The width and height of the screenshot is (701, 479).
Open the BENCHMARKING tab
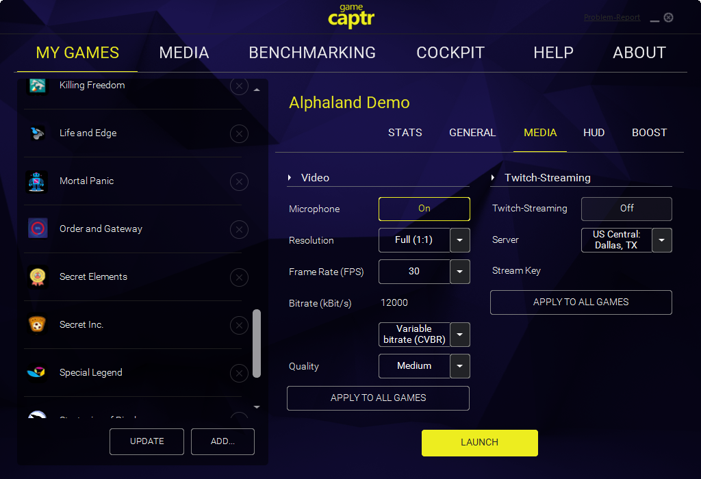pyautogui.click(x=312, y=53)
